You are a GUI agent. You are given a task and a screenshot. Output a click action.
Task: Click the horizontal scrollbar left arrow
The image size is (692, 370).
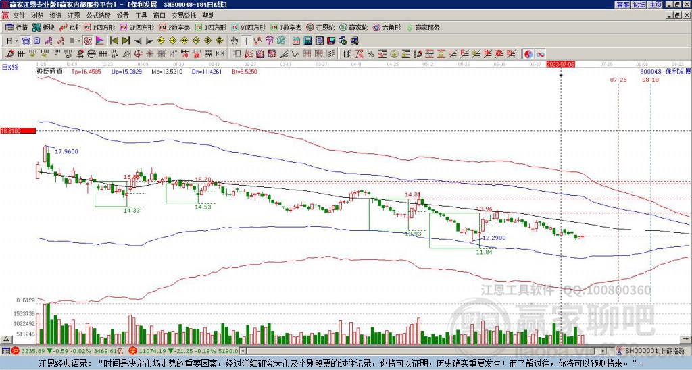tap(243, 351)
